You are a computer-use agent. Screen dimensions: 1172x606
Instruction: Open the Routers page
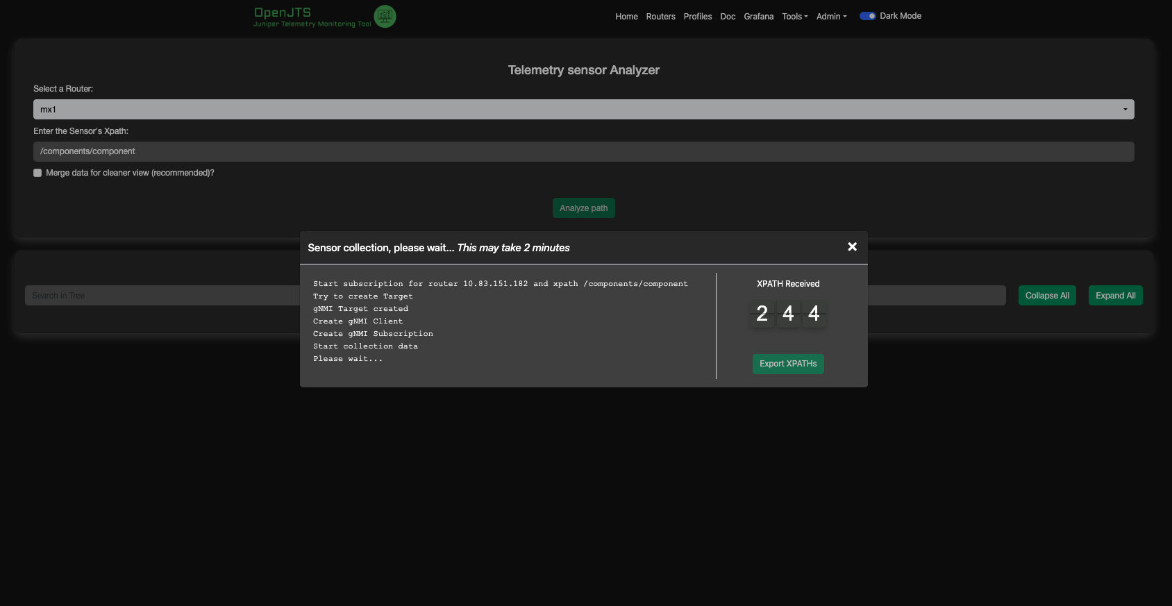660,17
